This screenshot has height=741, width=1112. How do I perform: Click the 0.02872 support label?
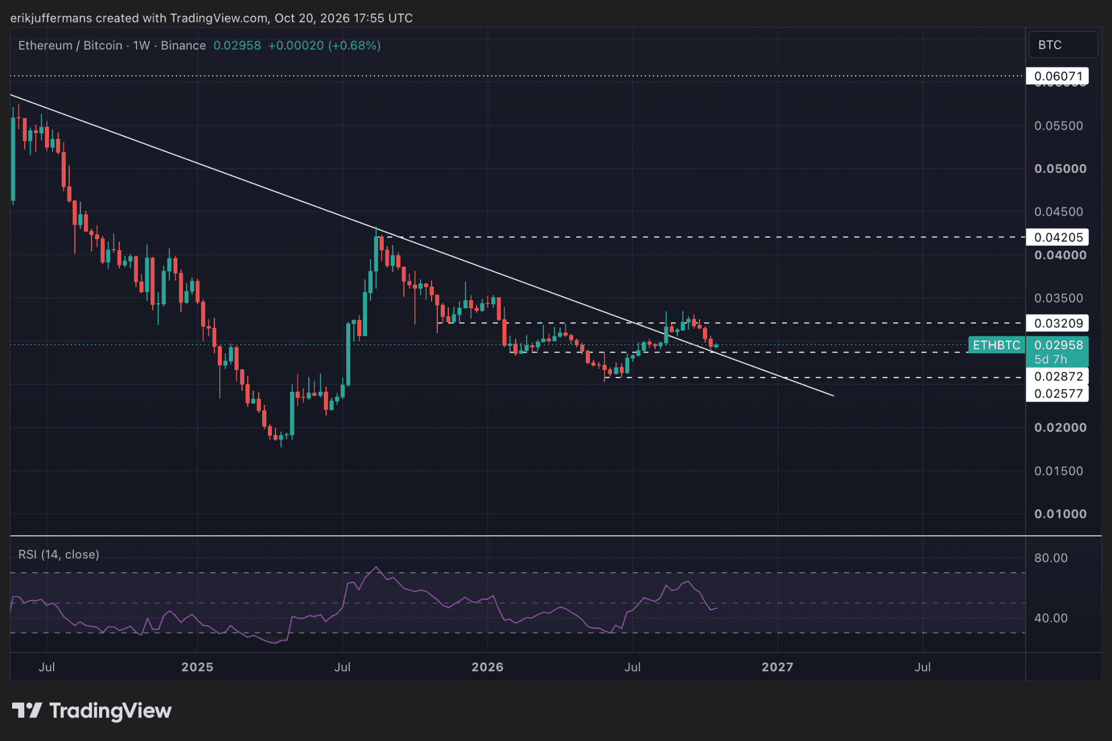(1057, 377)
